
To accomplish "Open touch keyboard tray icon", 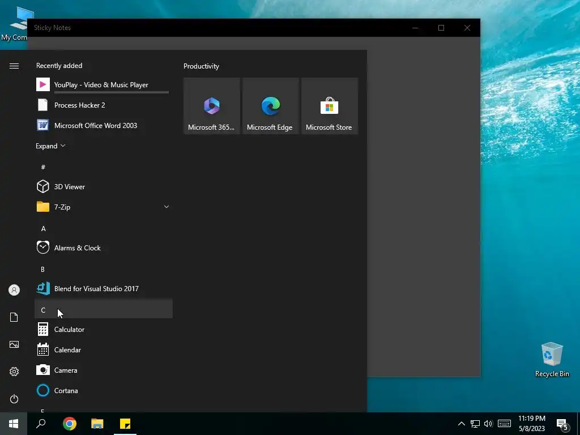I will [x=504, y=424].
